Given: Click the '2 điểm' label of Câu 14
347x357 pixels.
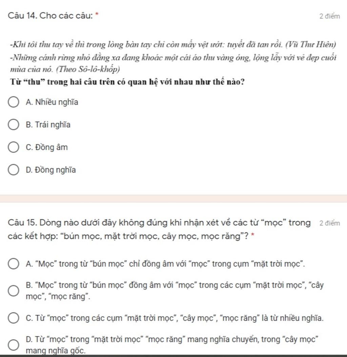Looking at the screenshot, I should [329, 16].
